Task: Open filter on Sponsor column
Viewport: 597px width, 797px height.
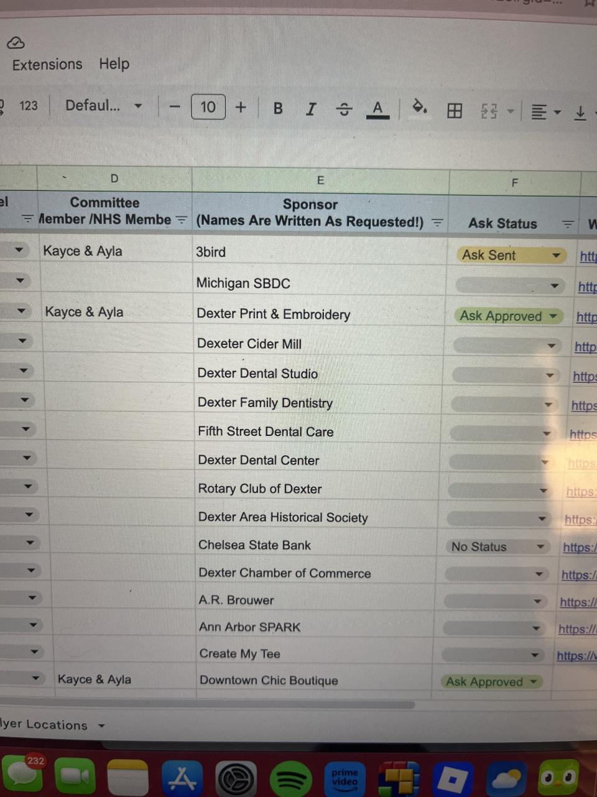Action: coord(437,222)
